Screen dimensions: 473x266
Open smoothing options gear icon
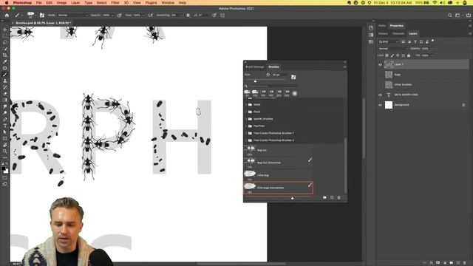click(188, 15)
